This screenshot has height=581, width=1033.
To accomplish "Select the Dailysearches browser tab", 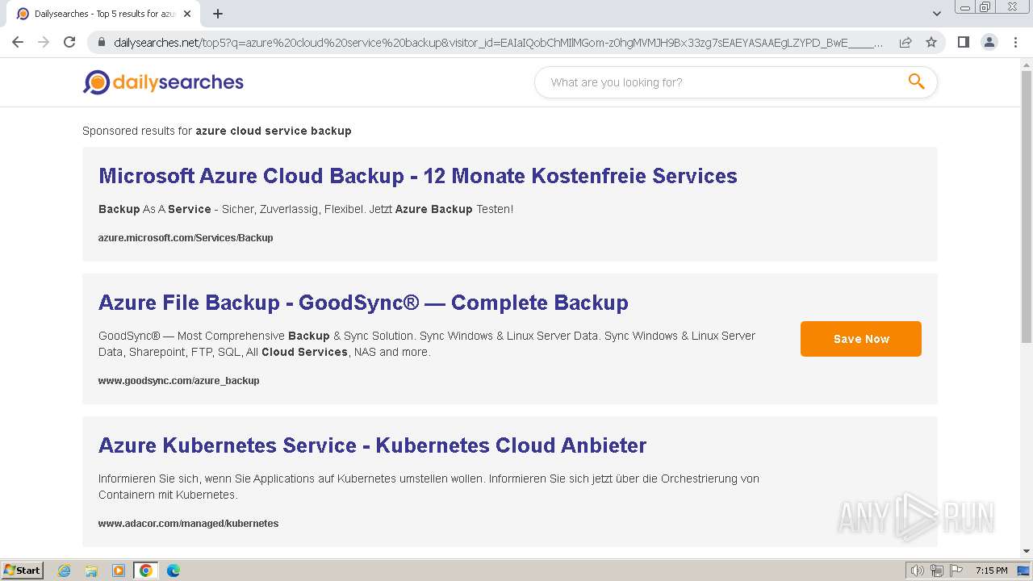I will coord(105,14).
